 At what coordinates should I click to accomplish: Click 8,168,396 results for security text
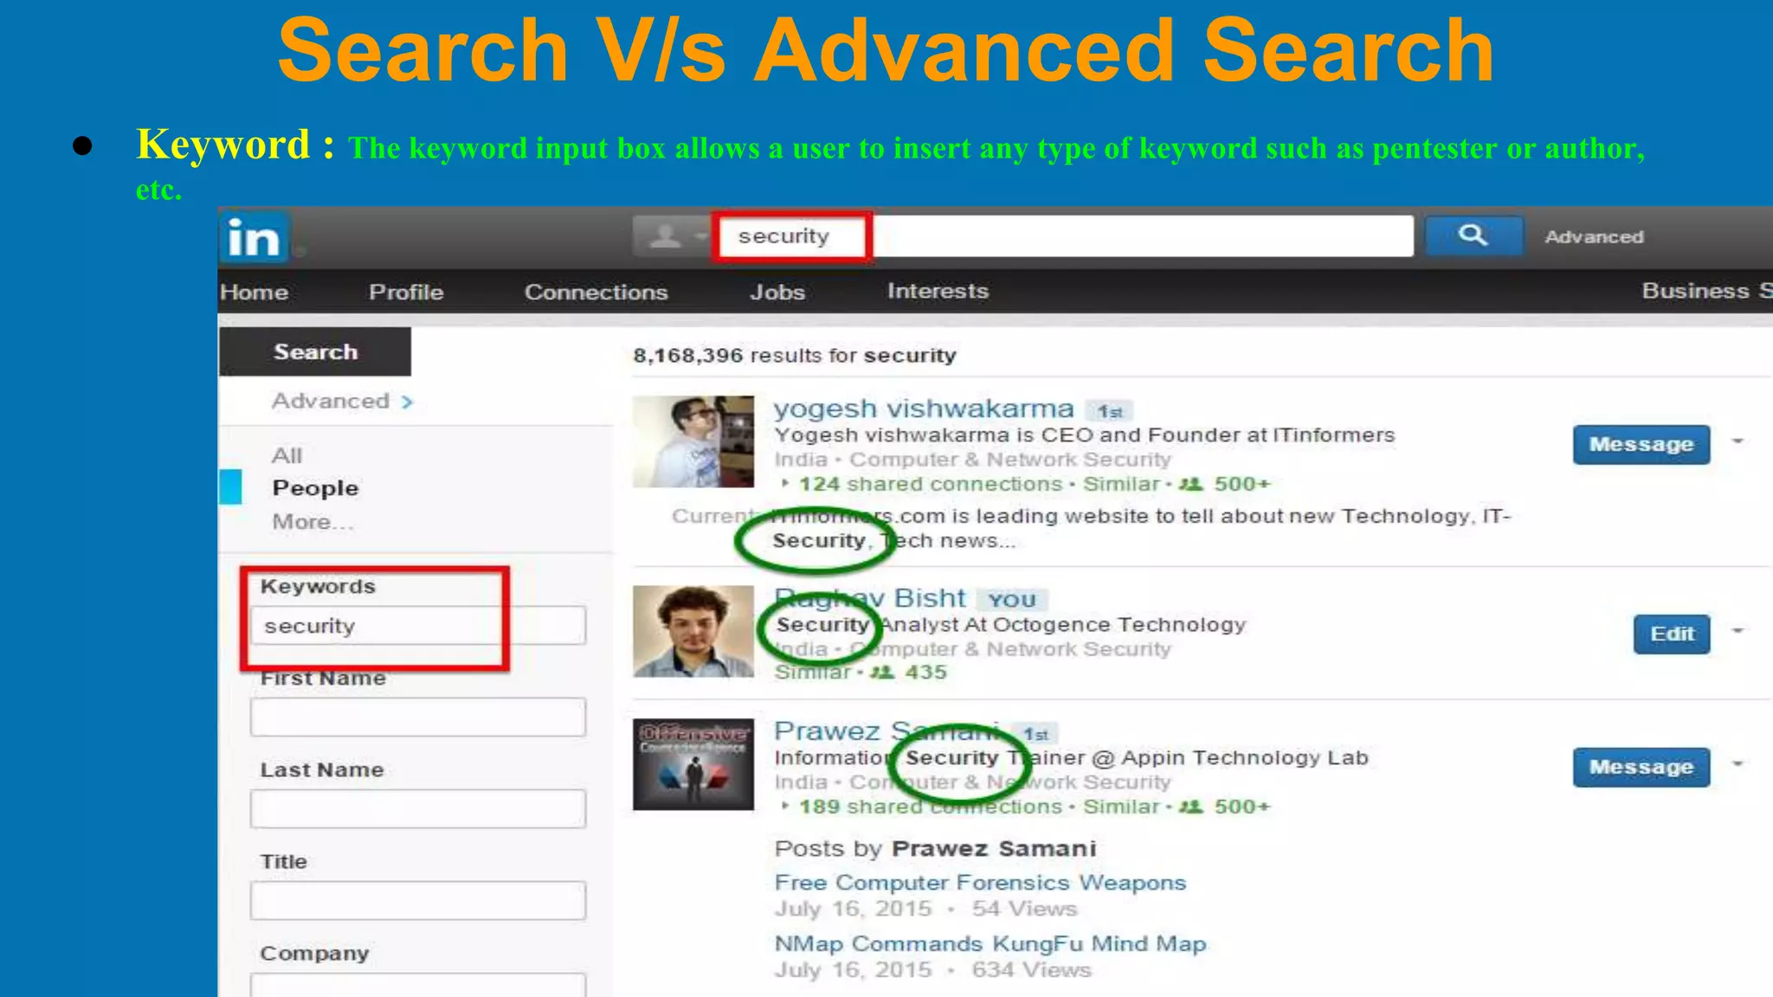pyautogui.click(x=795, y=356)
